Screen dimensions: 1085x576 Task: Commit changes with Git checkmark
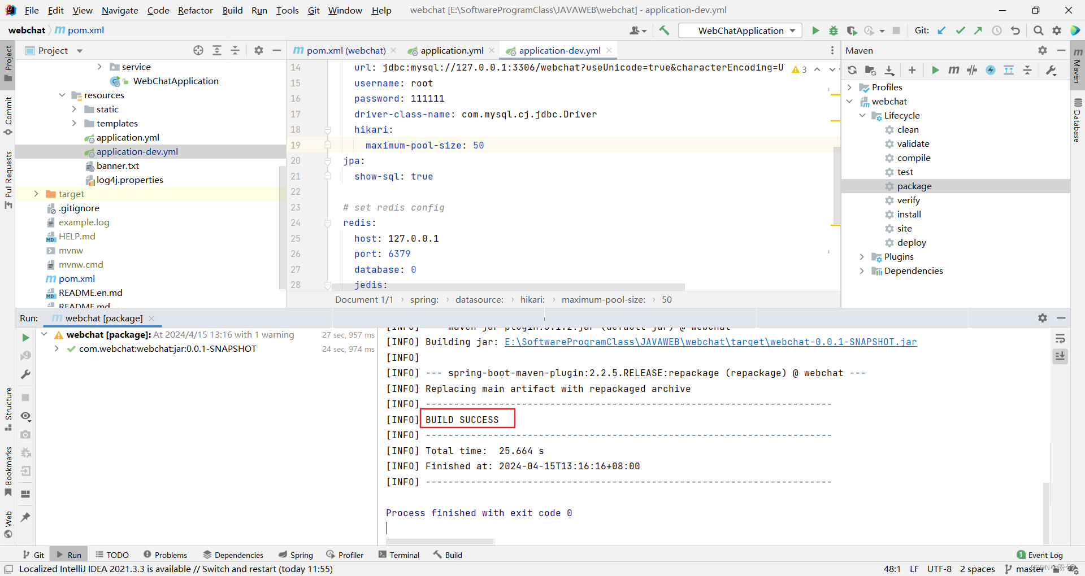[x=960, y=30]
